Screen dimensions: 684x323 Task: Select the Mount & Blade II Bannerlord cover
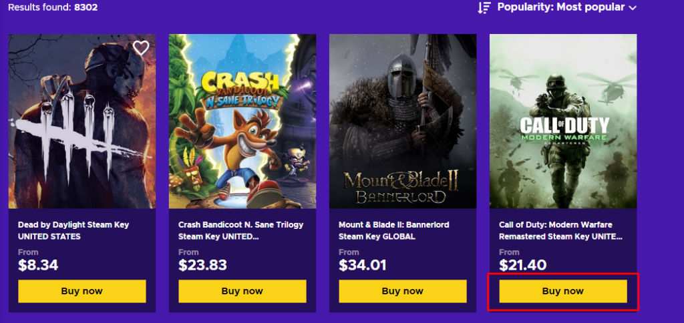pos(403,121)
